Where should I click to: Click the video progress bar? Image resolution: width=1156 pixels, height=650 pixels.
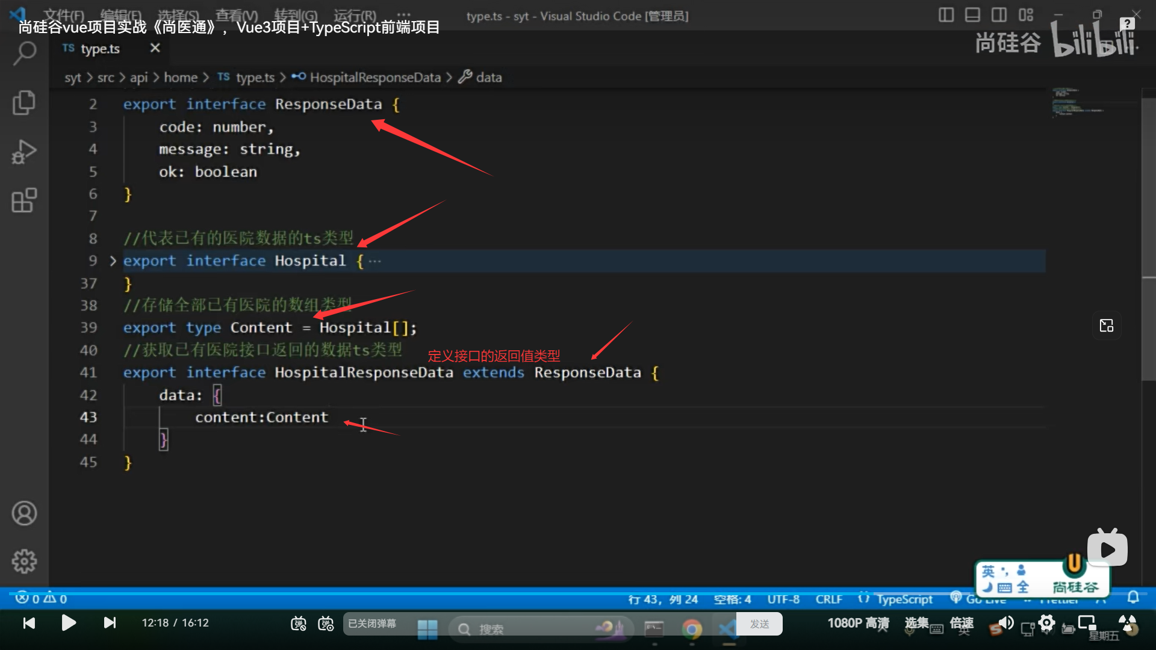578,593
